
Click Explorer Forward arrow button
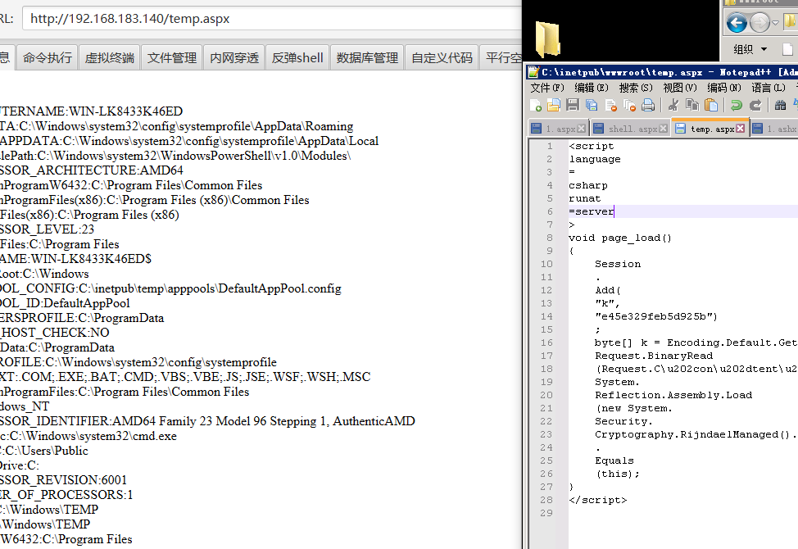759,23
